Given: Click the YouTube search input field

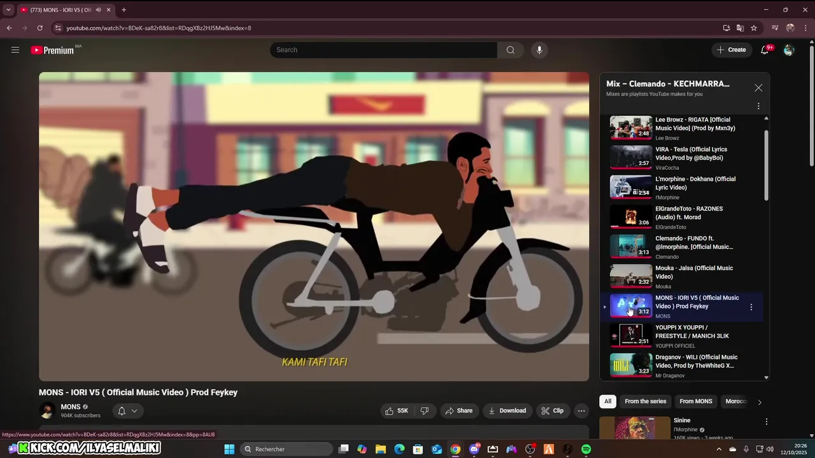Looking at the screenshot, I should (383, 50).
